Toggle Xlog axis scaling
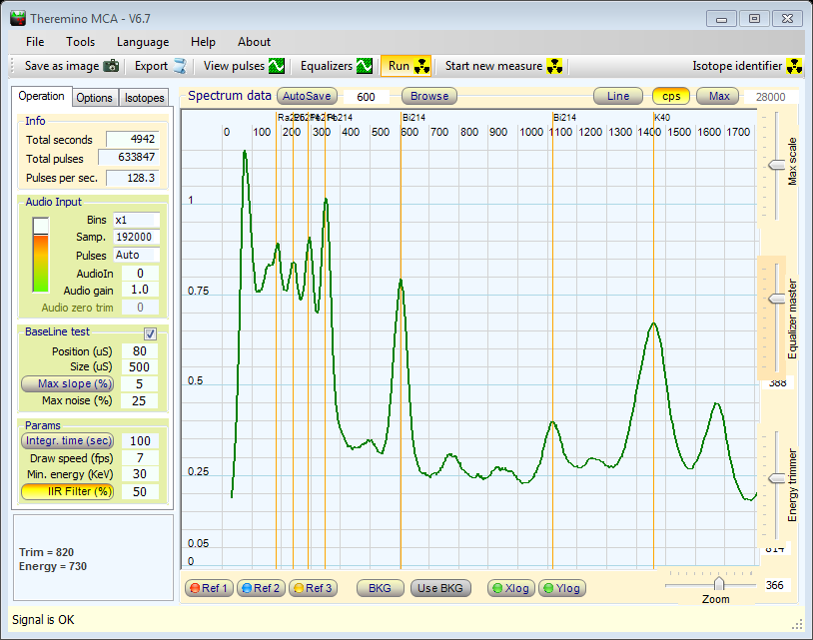813x640 pixels. [509, 588]
